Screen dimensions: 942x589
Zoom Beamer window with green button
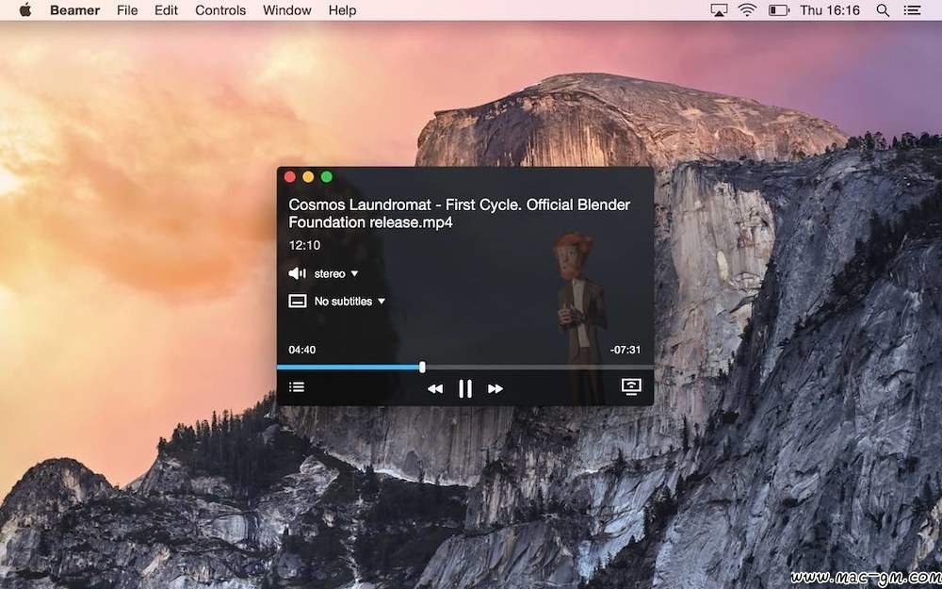point(327,177)
